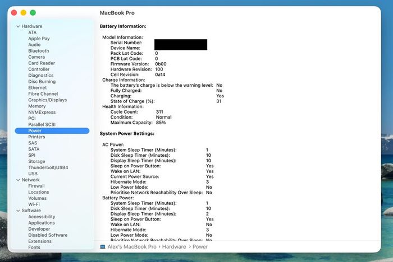Click State of Charge value 31

click(219, 101)
